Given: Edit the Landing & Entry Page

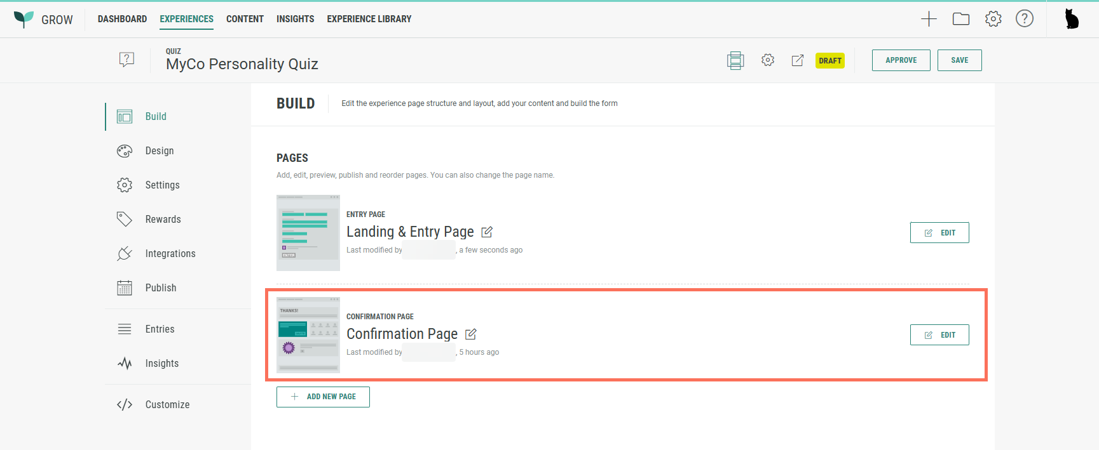Looking at the screenshot, I should pyautogui.click(x=939, y=233).
